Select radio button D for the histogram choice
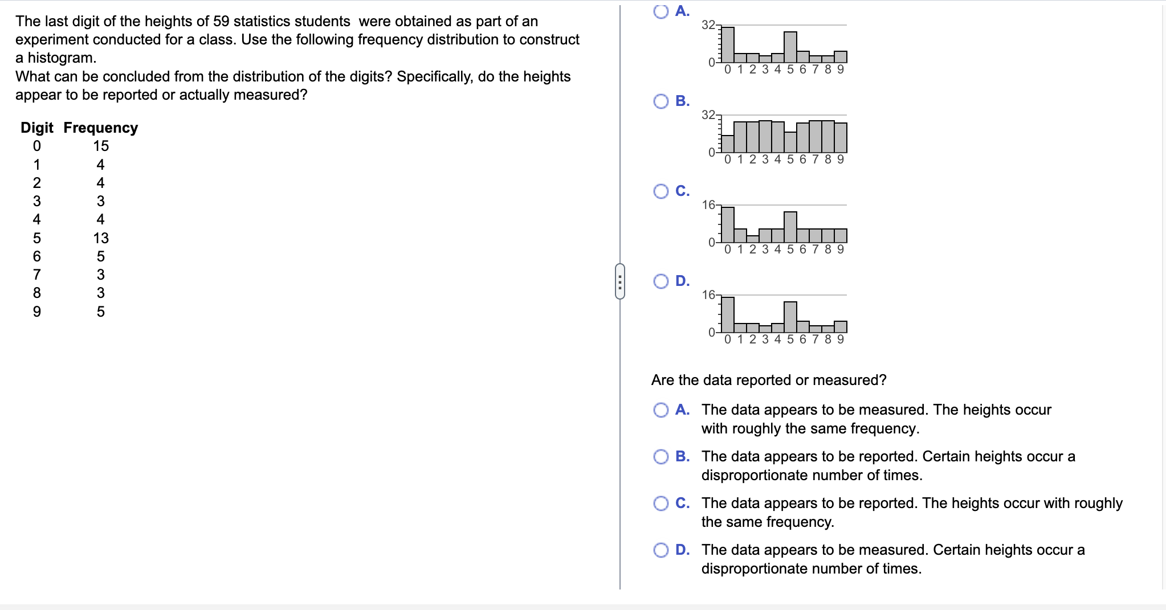The image size is (1166, 610). (661, 280)
